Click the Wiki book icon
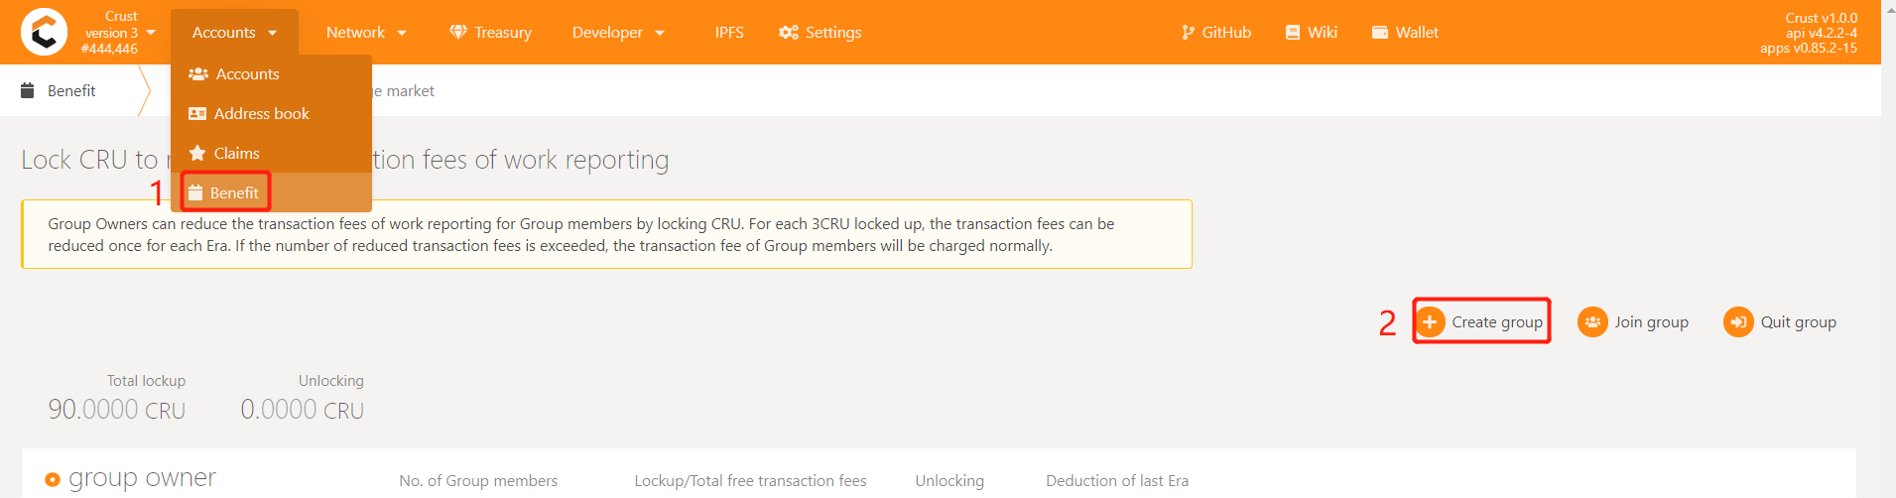This screenshot has width=1896, height=498. pyautogui.click(x=1292, y=33)
